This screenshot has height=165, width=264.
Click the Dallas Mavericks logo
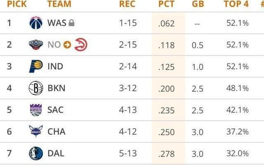point(36,154)
